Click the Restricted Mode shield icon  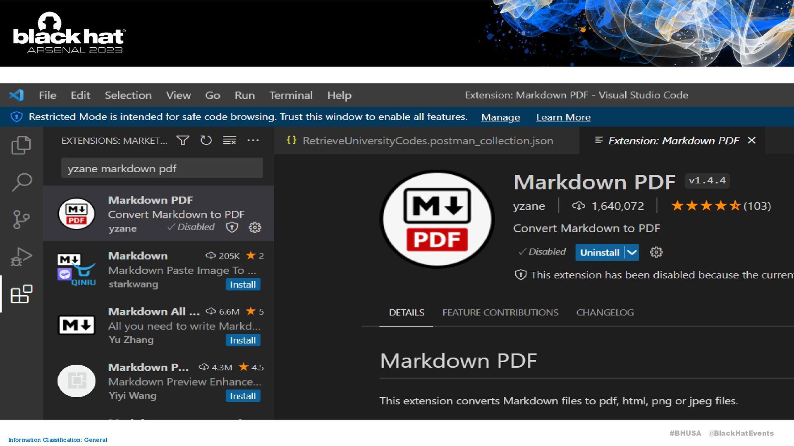(x=17, y=117)
